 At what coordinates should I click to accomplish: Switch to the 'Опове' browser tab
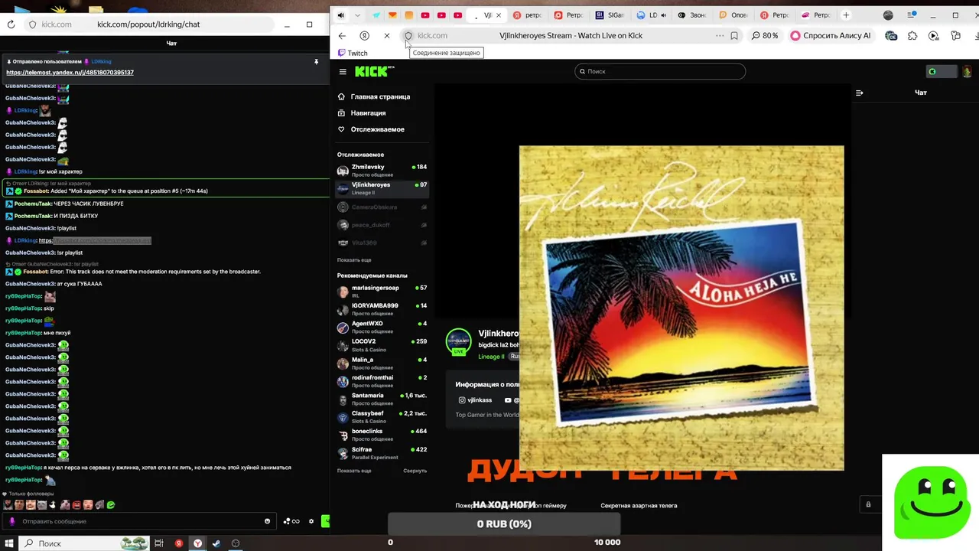733,15
